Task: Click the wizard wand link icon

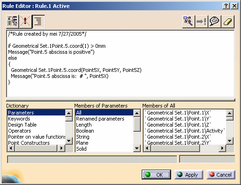Action: pyautogui.click(x=188, y=21)
